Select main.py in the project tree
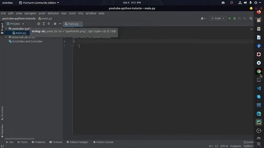 19,33
